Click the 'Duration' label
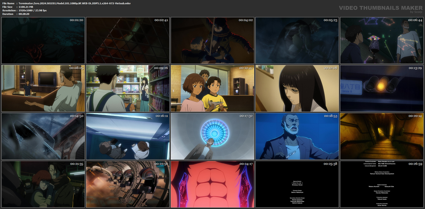The height and width of the screenshot is (209, 425). pyautogui.click(x=8, y=14)
